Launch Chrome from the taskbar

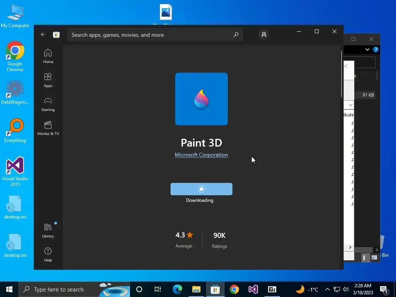pyautogui.click(x=234, y=289)
